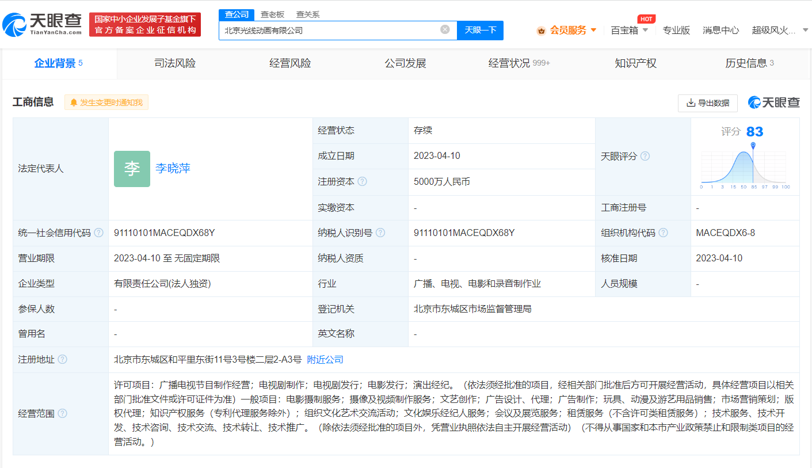The height and width of the screenshot is (468, 812).
Task: Click help icon beside 纳税人识别号
Action: (x=380, y=233)
